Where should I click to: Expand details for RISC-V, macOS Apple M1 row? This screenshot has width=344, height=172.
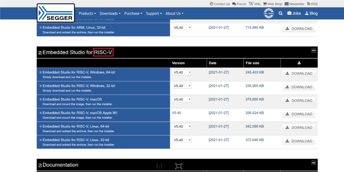pyautogui.click(x=40, y=113)
